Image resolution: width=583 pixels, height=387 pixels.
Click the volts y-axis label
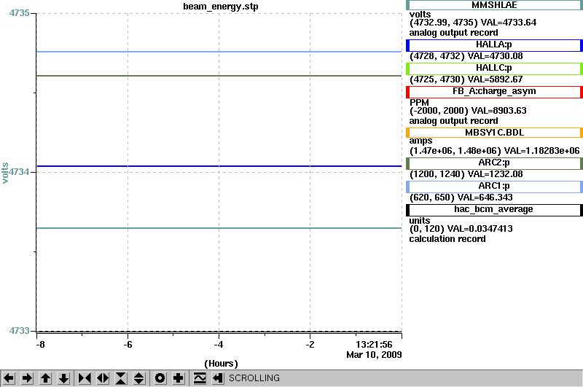[x=5, y=173]
